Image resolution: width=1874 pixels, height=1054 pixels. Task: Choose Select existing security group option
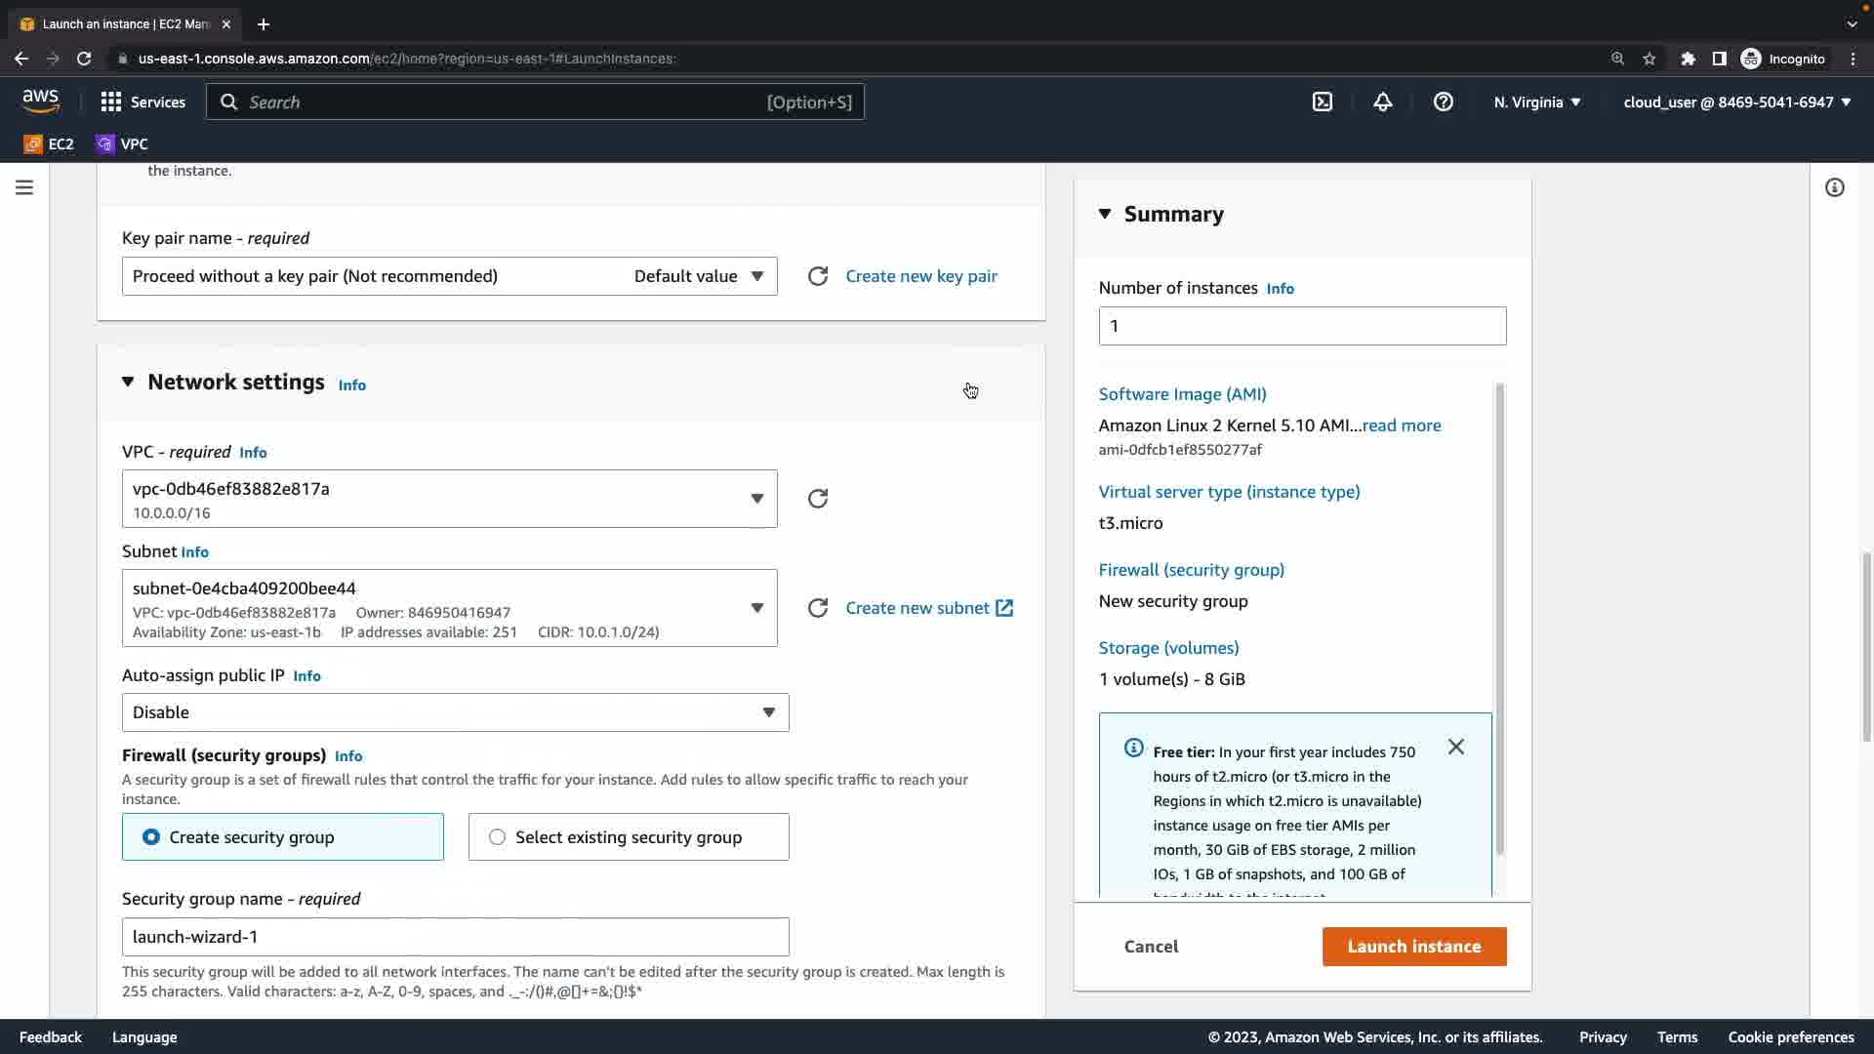[x=498, y=837]
